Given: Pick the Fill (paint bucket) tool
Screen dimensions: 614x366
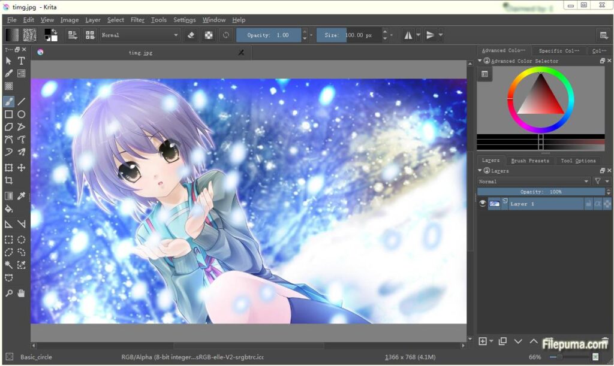Looking at the screenshot, I should tap(8, 209).
